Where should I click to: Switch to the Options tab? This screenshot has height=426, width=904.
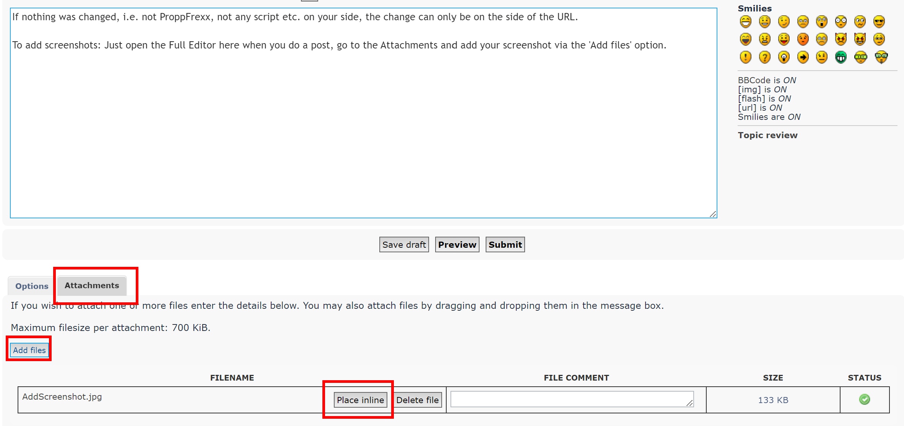click(32, 286)
